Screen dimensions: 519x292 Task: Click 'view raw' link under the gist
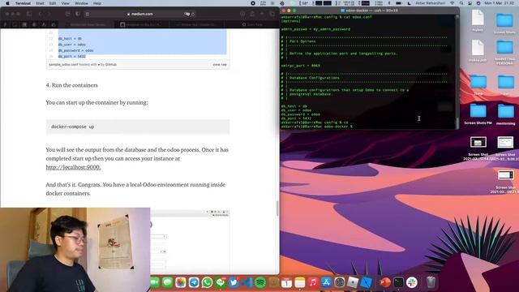[220, 65]
